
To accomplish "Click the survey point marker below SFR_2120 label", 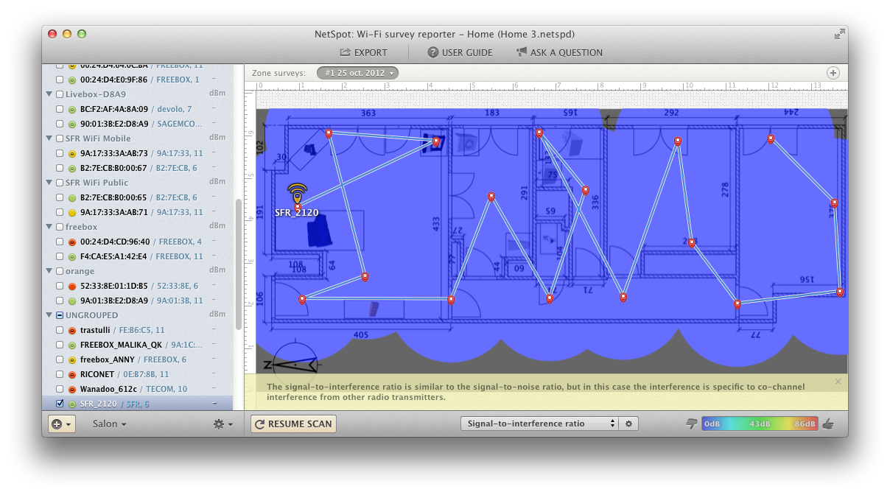I will point(298,207).
